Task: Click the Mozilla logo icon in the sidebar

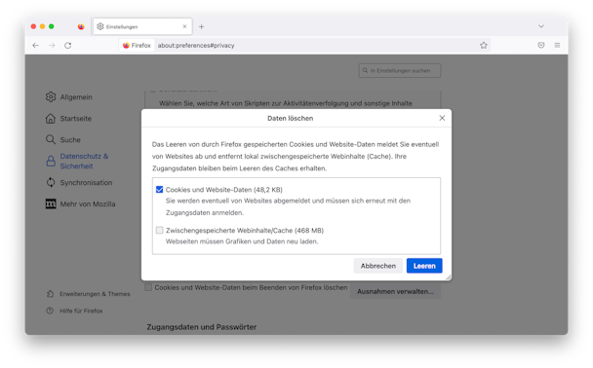Action: click(x=51, y=203)
